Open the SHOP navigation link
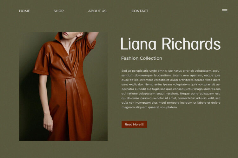238x158 pixels. 59,11
